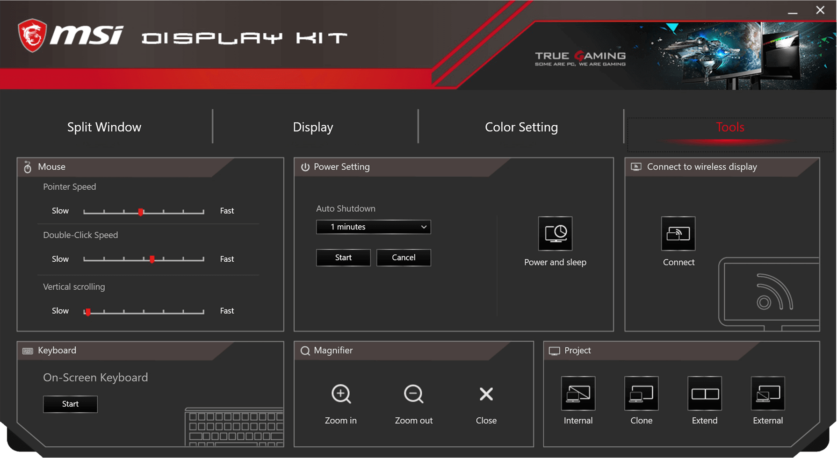Select the Internal projection mode icon
This screenshot has height=458, width=837.
coord(578,394)
